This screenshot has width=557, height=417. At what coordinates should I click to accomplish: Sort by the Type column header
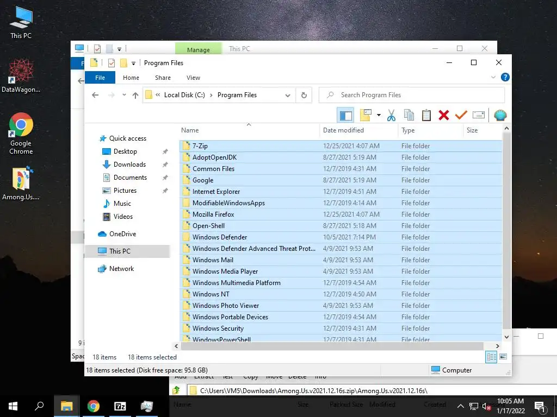431,130
